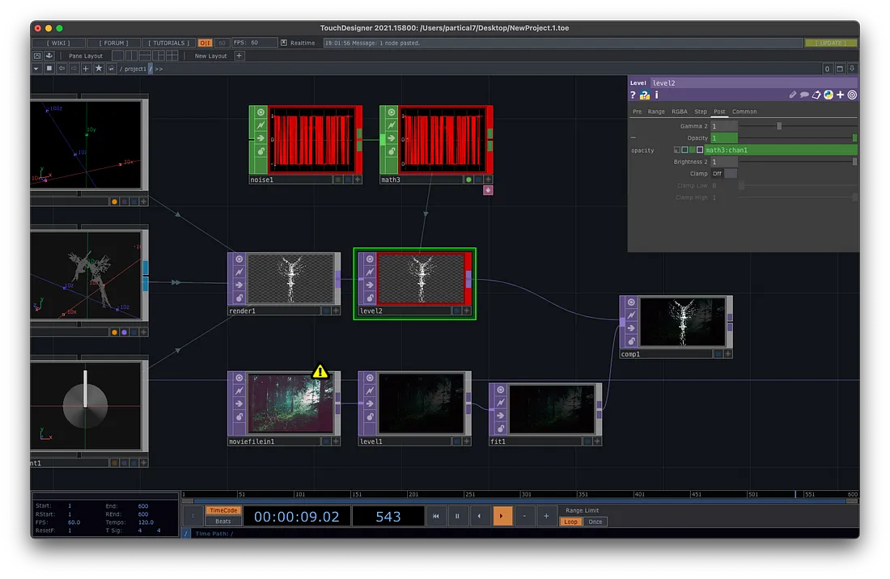Click the back arrow in network path bar
The height and width of the screenshot is (579, 890).
click(61, 69)
